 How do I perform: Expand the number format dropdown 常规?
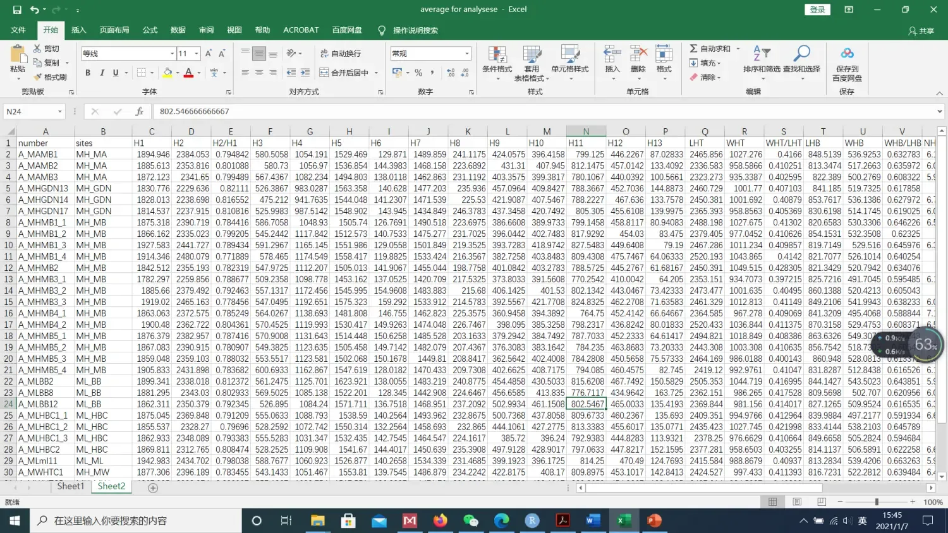[467, 54]
